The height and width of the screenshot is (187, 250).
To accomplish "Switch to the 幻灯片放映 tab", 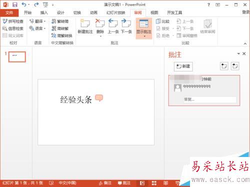I will coord(116,12).
